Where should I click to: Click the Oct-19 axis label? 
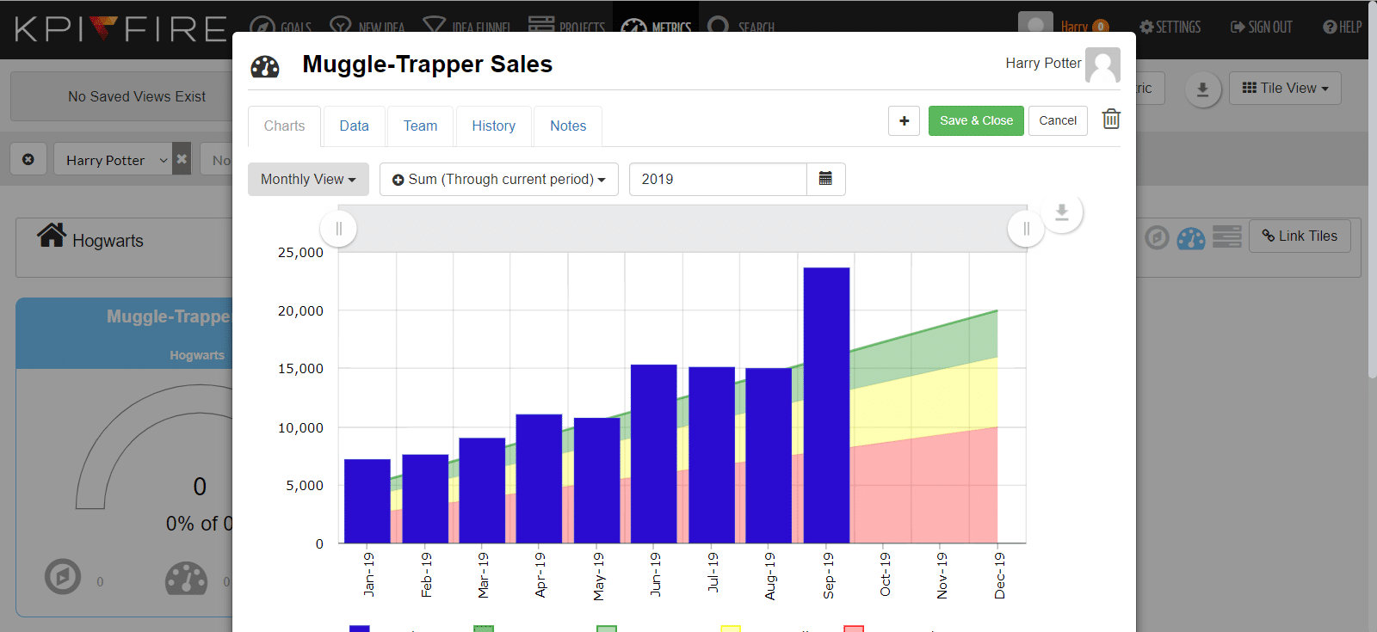[885, 574]
